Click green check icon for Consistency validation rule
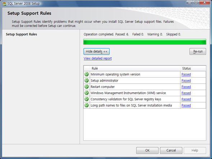Image resolution: width=212 pixels, height=159 pixels. coord(87,99)
